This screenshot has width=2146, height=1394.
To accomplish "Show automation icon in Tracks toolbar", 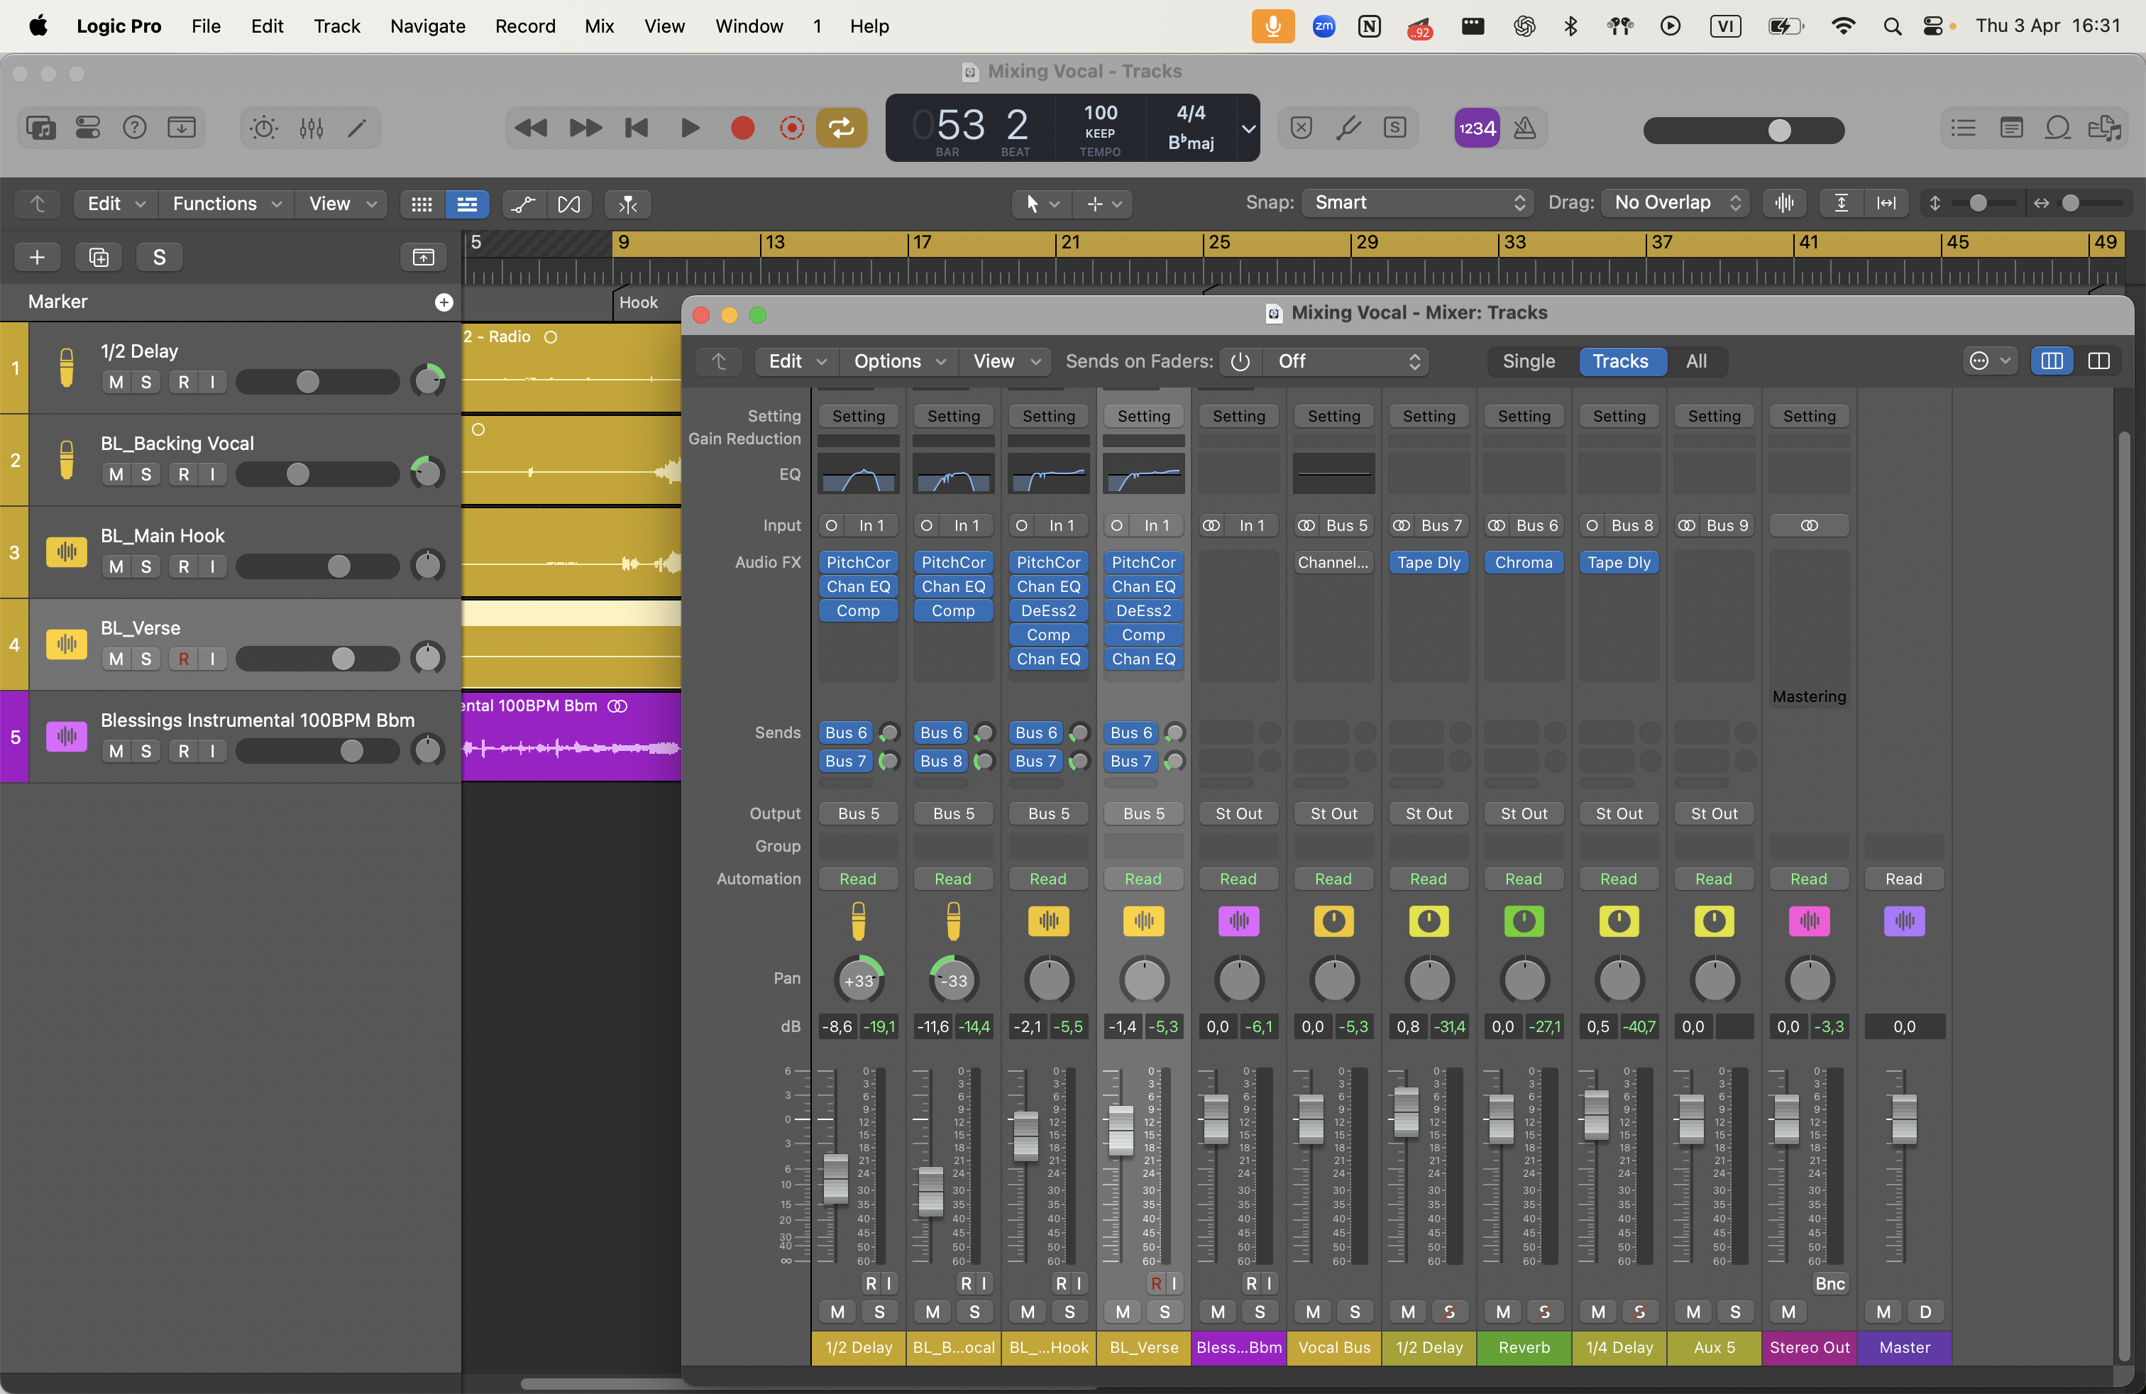I will 523,204.
